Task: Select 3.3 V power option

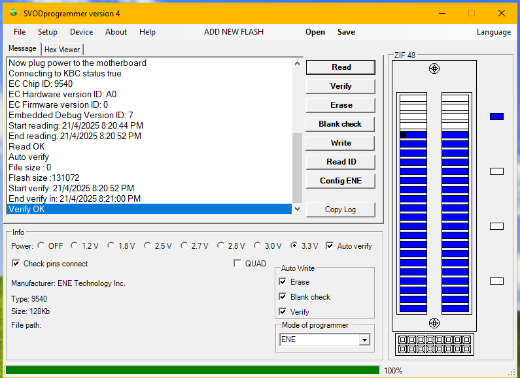Action: 294,245
